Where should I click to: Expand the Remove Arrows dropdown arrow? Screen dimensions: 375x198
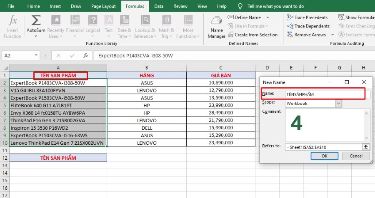pyautogui.click(x=332, y=35)
